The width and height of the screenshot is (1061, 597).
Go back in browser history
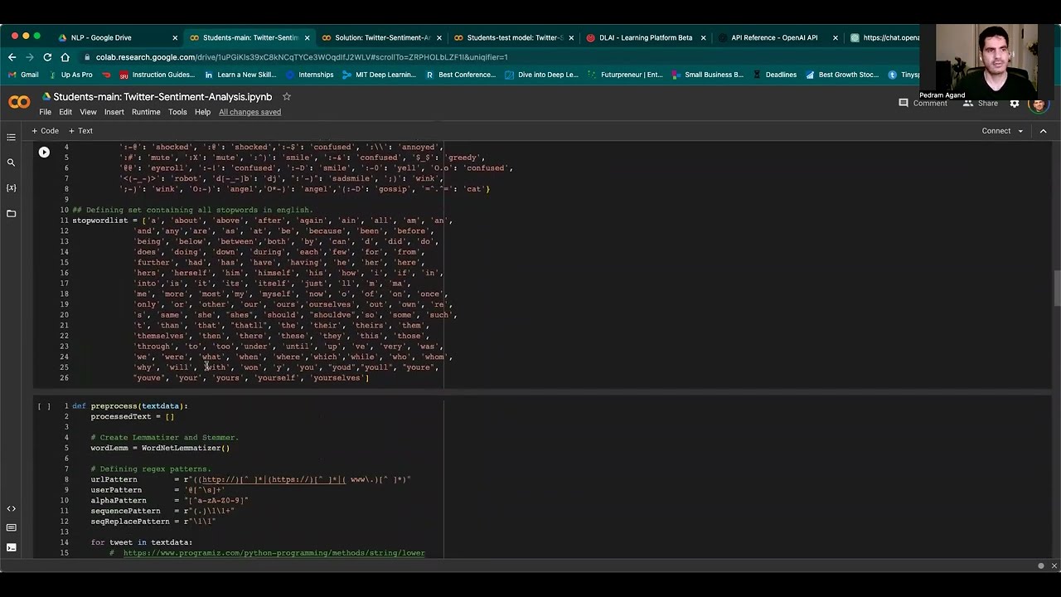[x=12, y=57]
